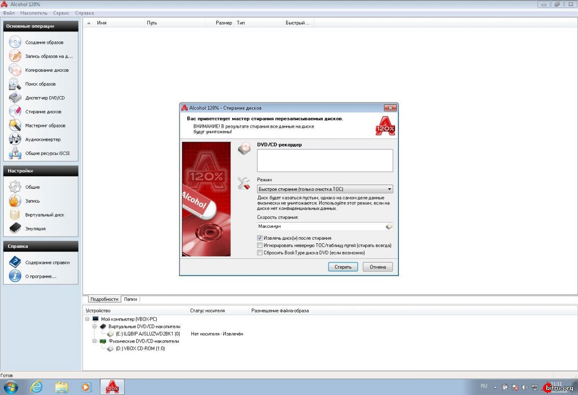Click the Стереть button
This screenshot has height=395, width=578.
pos(343,267)
